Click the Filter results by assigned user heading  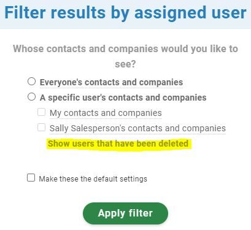[x=125, y=13]
